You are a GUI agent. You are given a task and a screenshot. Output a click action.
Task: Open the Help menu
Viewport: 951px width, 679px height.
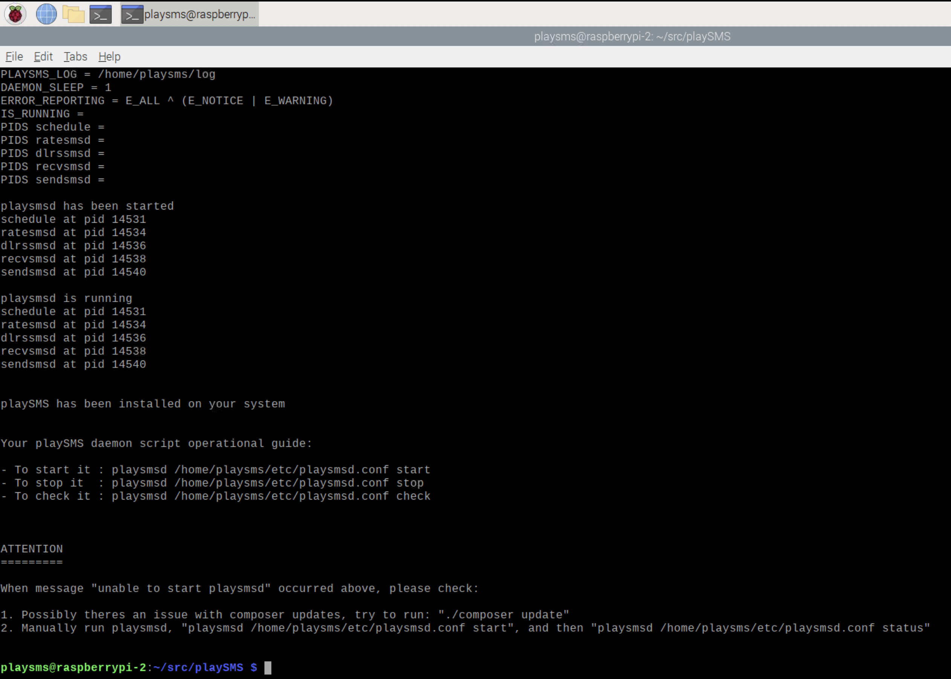click(110, 57)
